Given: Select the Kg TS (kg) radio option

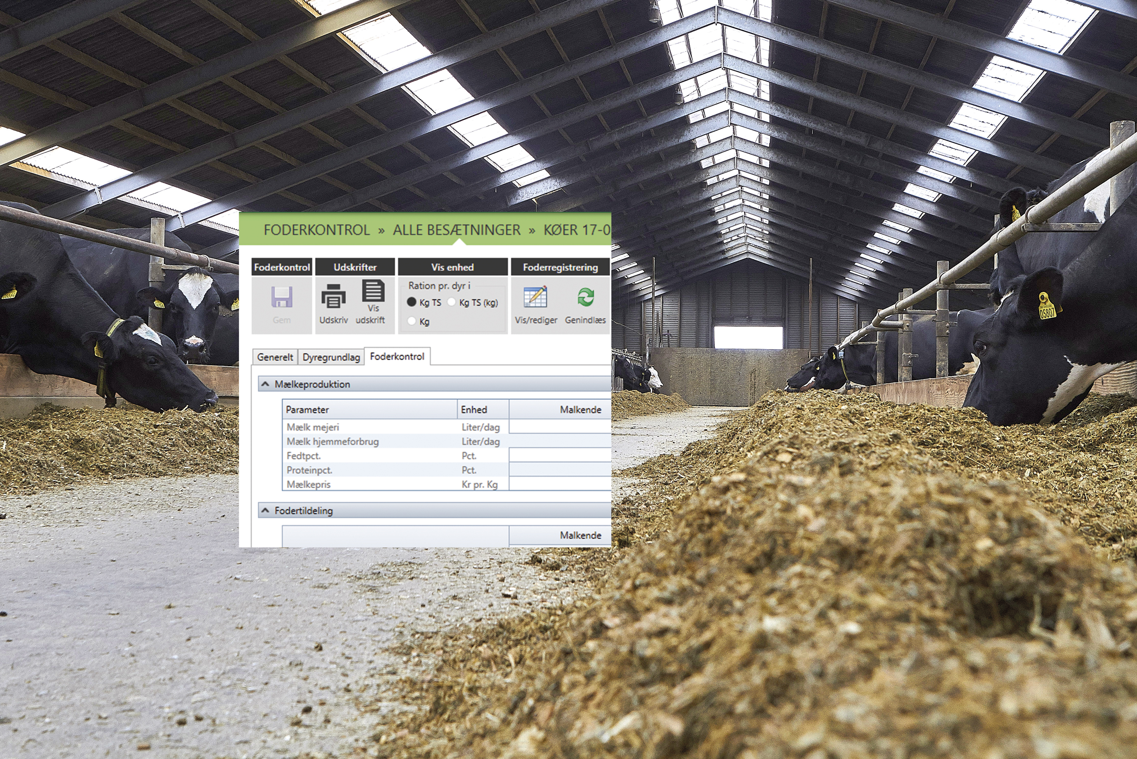Looking at the screenshot, I should click(x=452, y=302).
